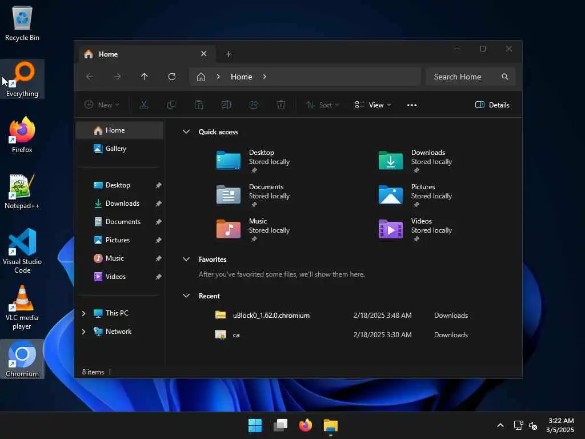Expand chevron after Home in address bar
Image resolution: width=585 pixels, height=439 pixels.
pos(265,77)
